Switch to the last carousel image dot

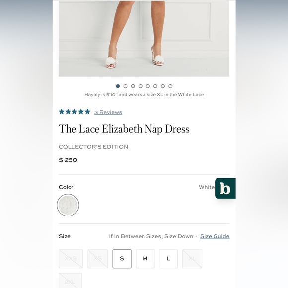click(170, 86)
